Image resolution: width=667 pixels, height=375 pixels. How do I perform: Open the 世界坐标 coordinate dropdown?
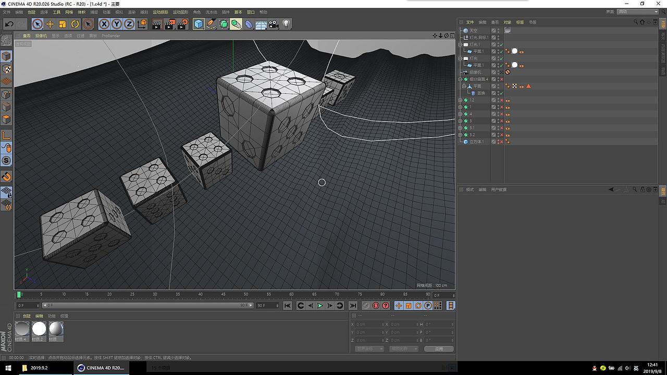[369, 349]
